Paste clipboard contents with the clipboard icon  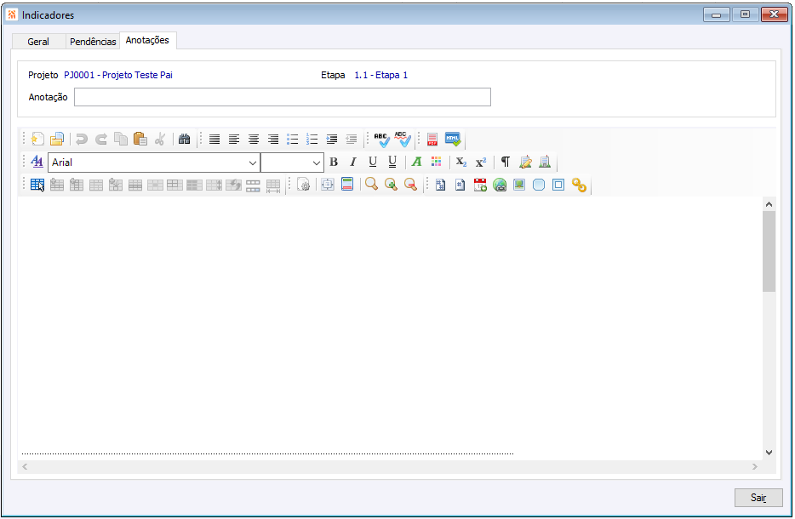point(140,139)
